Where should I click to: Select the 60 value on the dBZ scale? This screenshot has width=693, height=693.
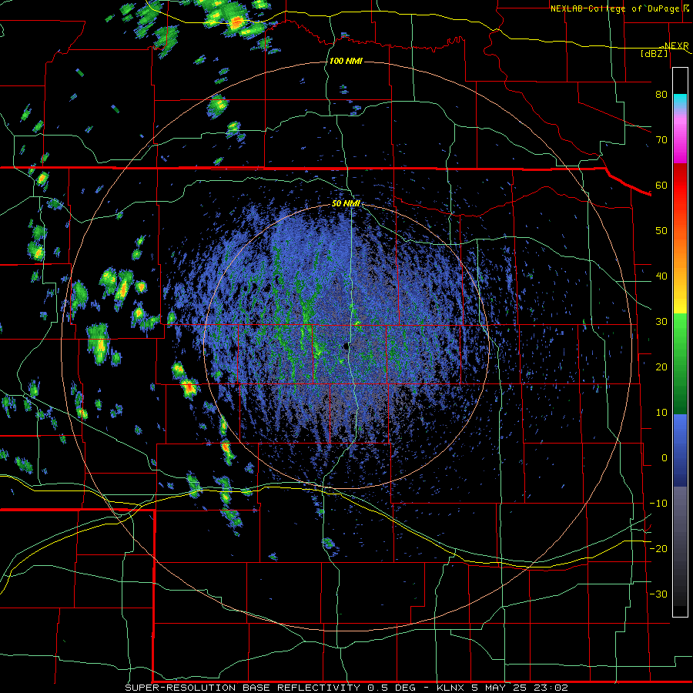661,185
